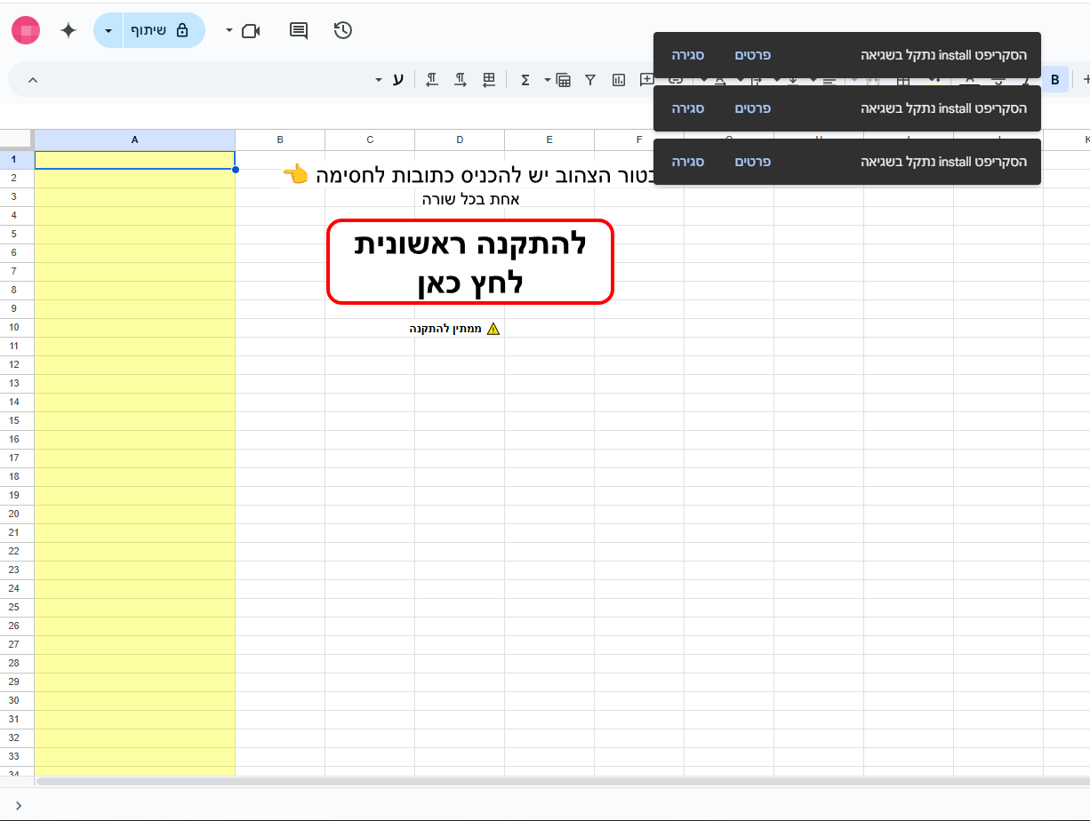
Task: Select column D header
Action: [x=460, y=139]
